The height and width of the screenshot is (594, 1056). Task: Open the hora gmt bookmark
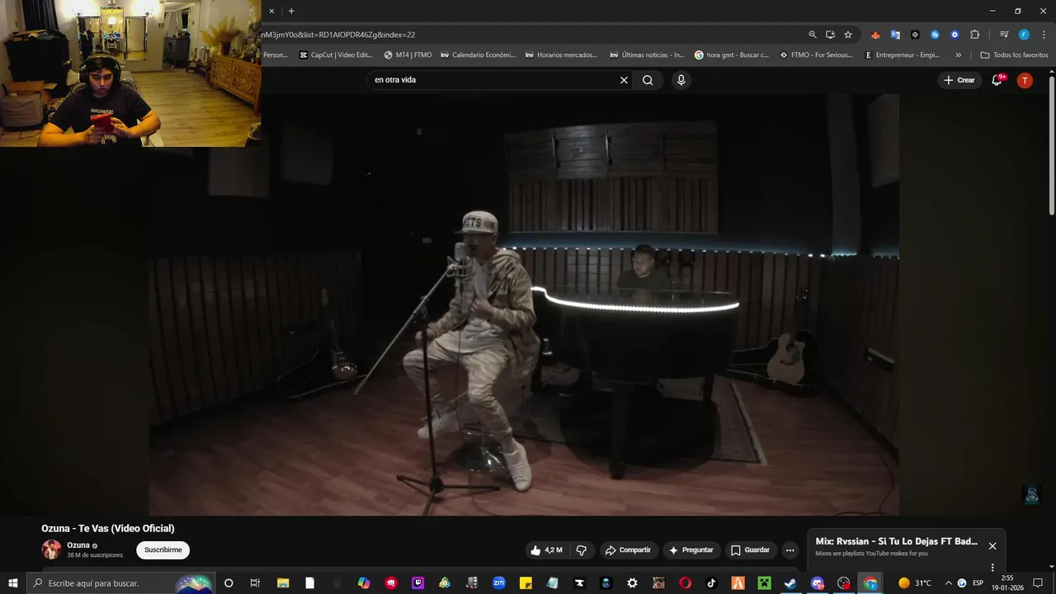(x=732, y=55)
